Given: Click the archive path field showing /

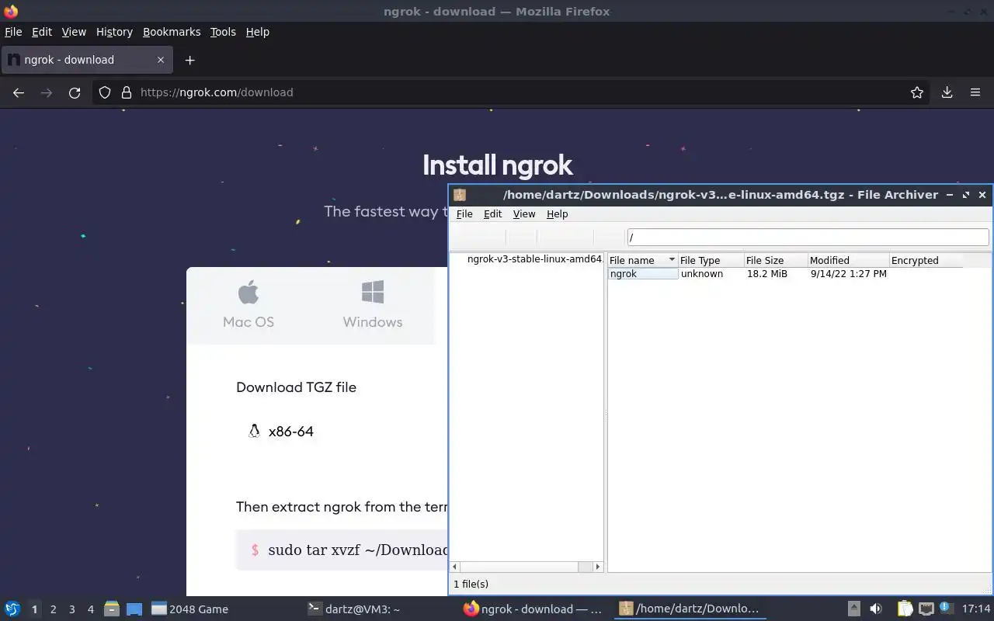Looking at the screenshot, I should pos(808,237).
